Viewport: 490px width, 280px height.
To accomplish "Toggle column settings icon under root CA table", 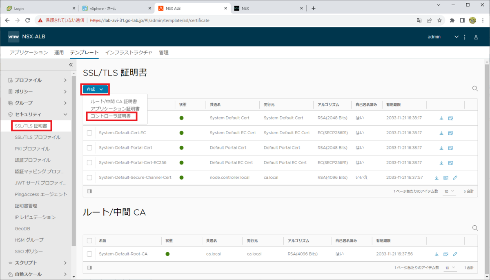I will tap(89, 267).
